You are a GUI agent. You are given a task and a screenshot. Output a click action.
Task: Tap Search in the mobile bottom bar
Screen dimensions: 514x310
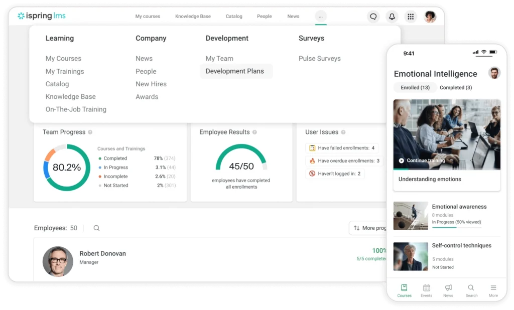click(x=471, y=288)
